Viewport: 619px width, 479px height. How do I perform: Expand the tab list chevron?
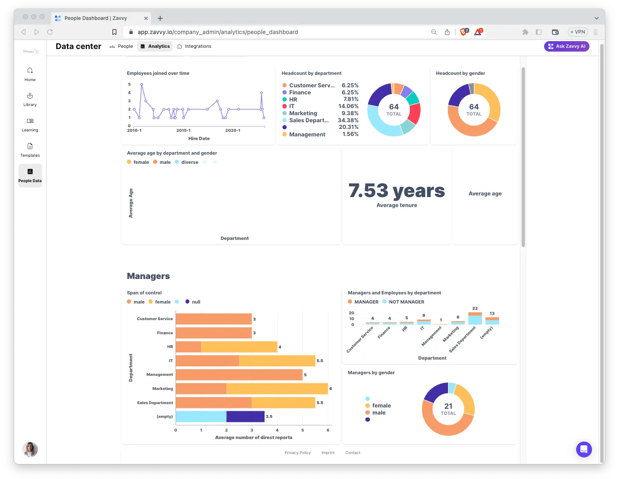[597, 18]
